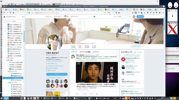Image resolution: width=179 pixels, height=100 pixels.
Task: Open the tweet dropdown caret
Action: coord(117,55)
